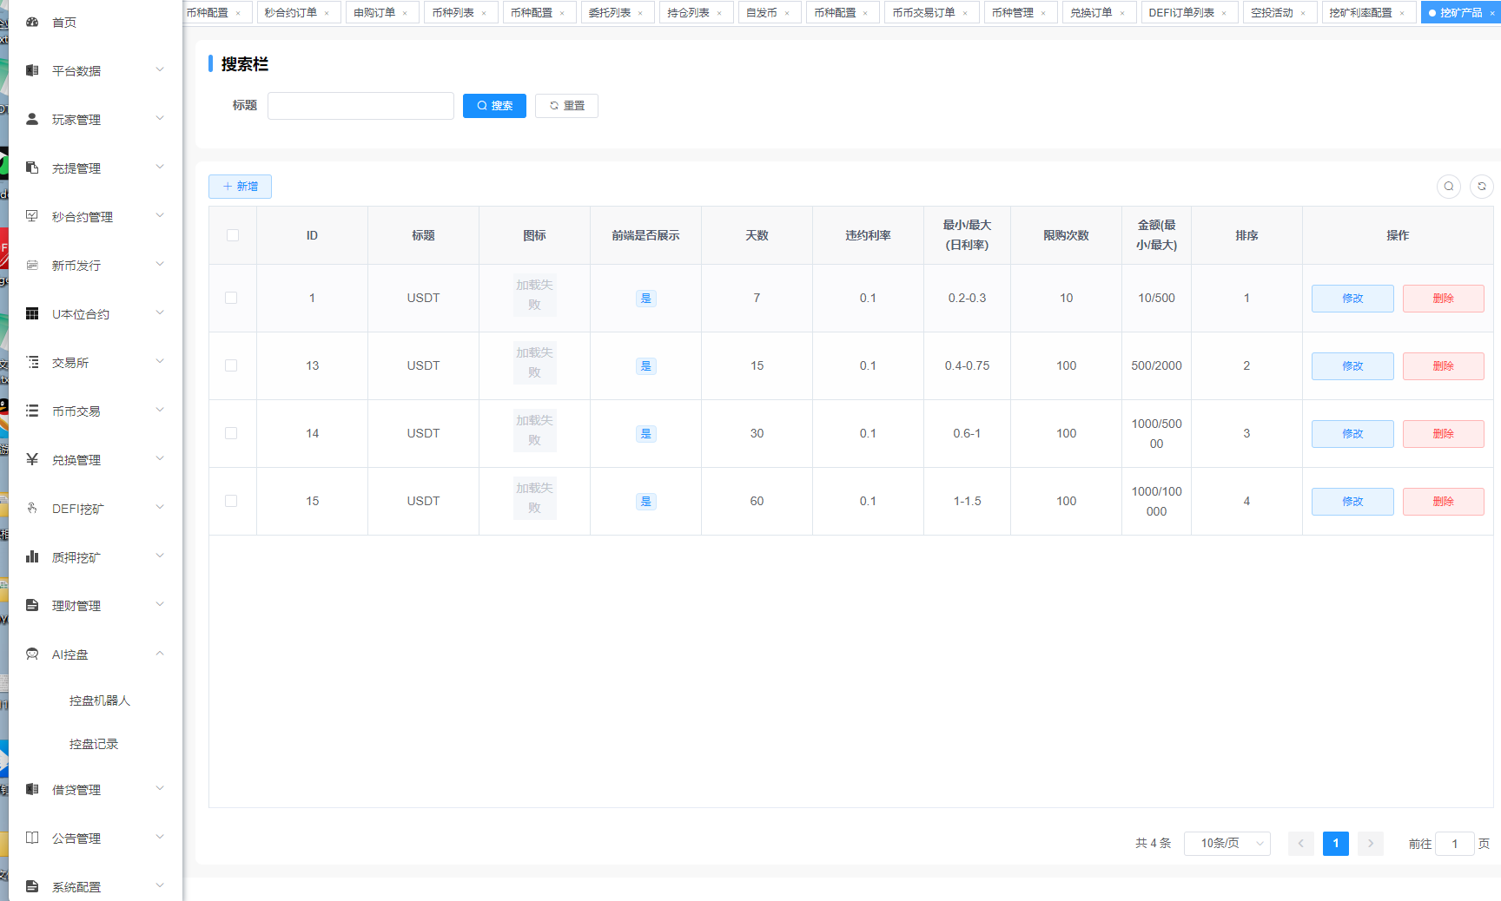Click the 秒合约管理 chart icon
Screen dimensions: 1501x901
point(32,216)
